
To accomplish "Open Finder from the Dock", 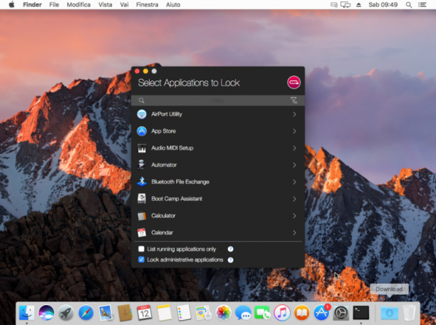I will (26, 312).
